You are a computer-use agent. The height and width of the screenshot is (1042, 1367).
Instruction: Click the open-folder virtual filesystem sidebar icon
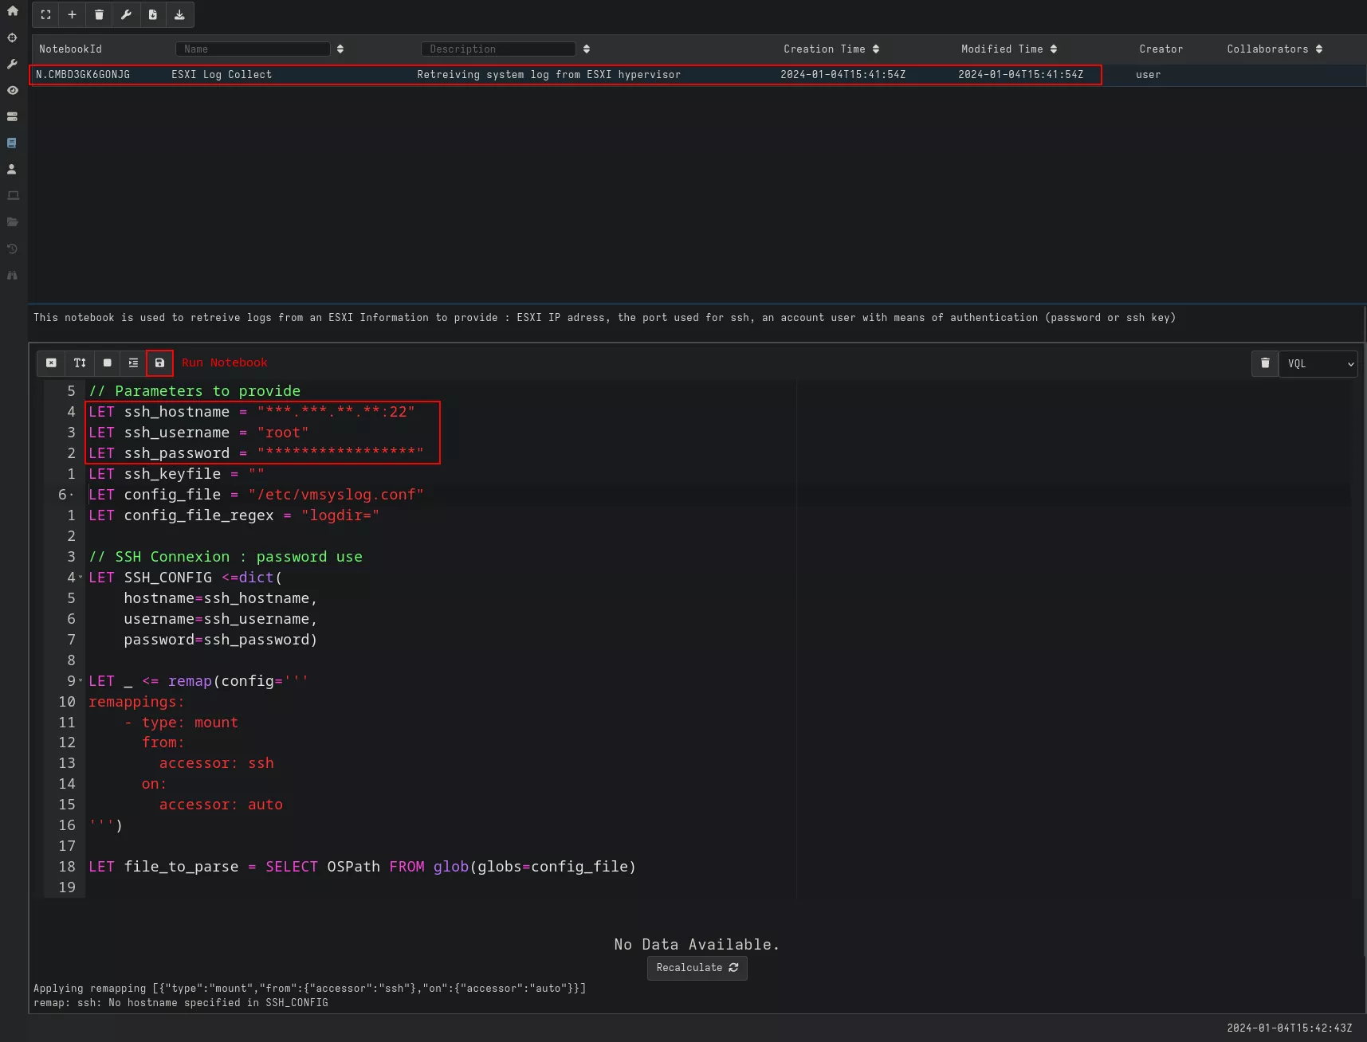click(x=12, y=221)
